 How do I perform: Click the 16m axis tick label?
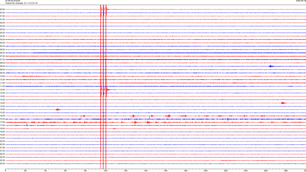tap(166, 171)
